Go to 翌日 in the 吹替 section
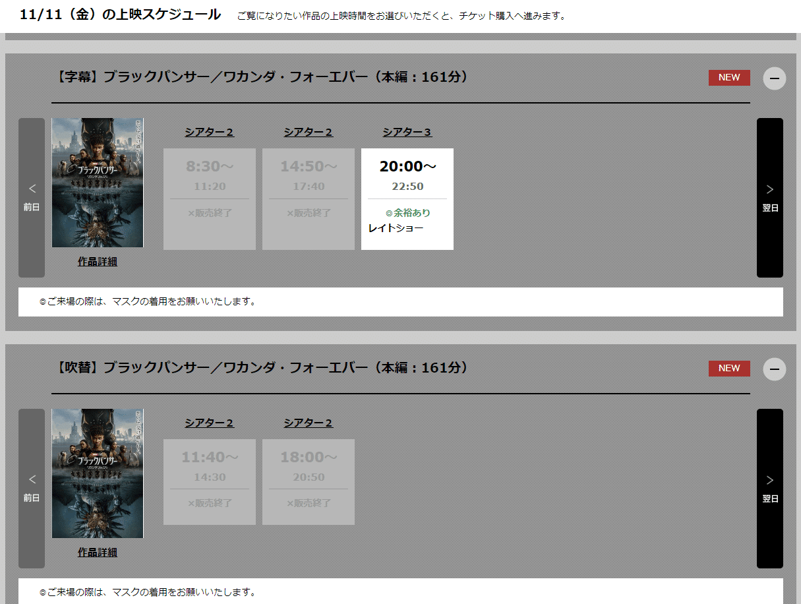 (770, 489)
